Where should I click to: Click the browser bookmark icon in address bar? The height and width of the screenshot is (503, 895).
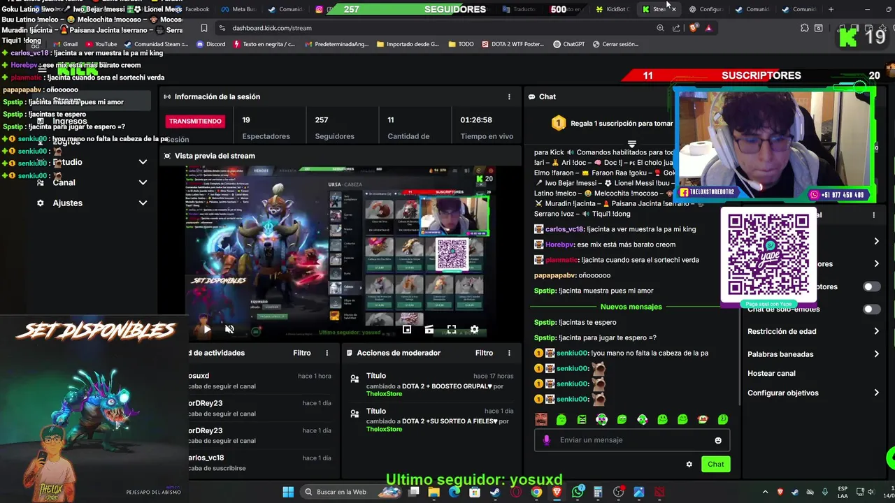203,28
